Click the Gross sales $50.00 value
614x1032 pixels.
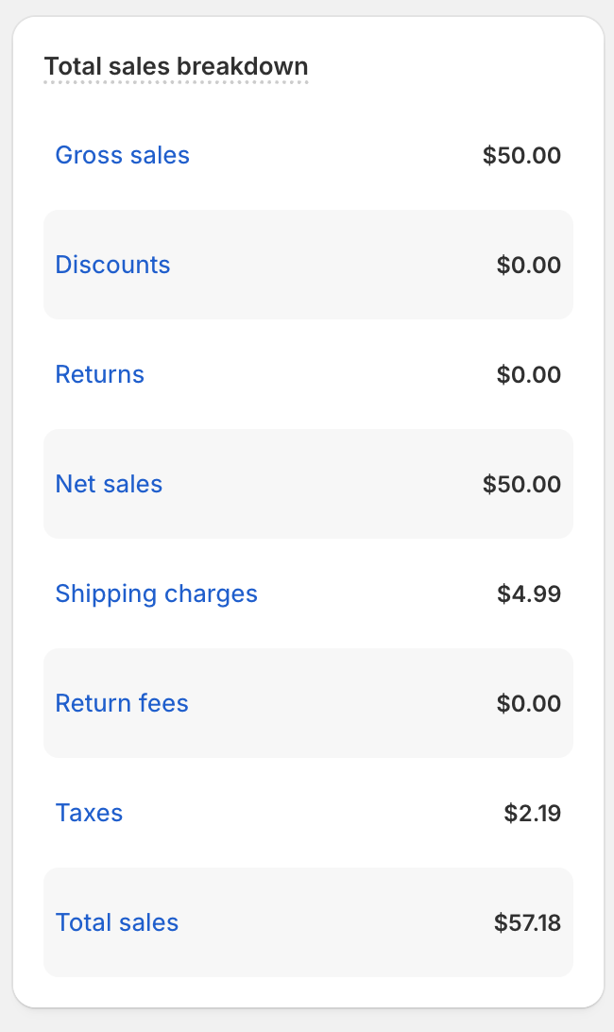(521, 156)
